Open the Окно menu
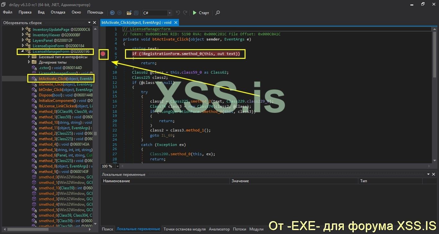The image size is (439, 234). point(76,12)
